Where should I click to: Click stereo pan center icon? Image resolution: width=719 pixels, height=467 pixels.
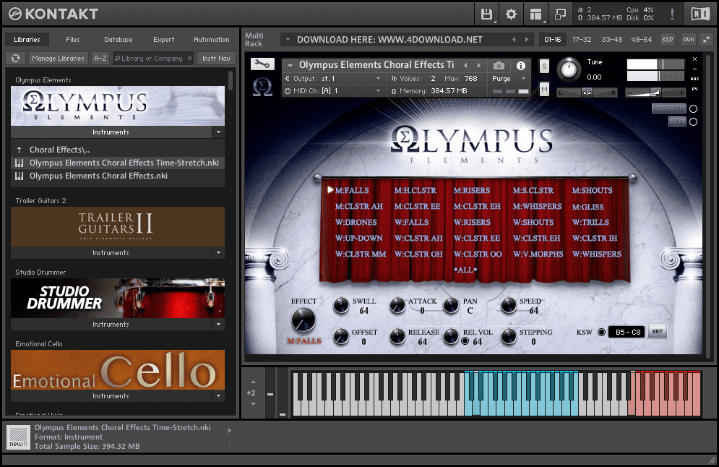[x=587, y=93]
